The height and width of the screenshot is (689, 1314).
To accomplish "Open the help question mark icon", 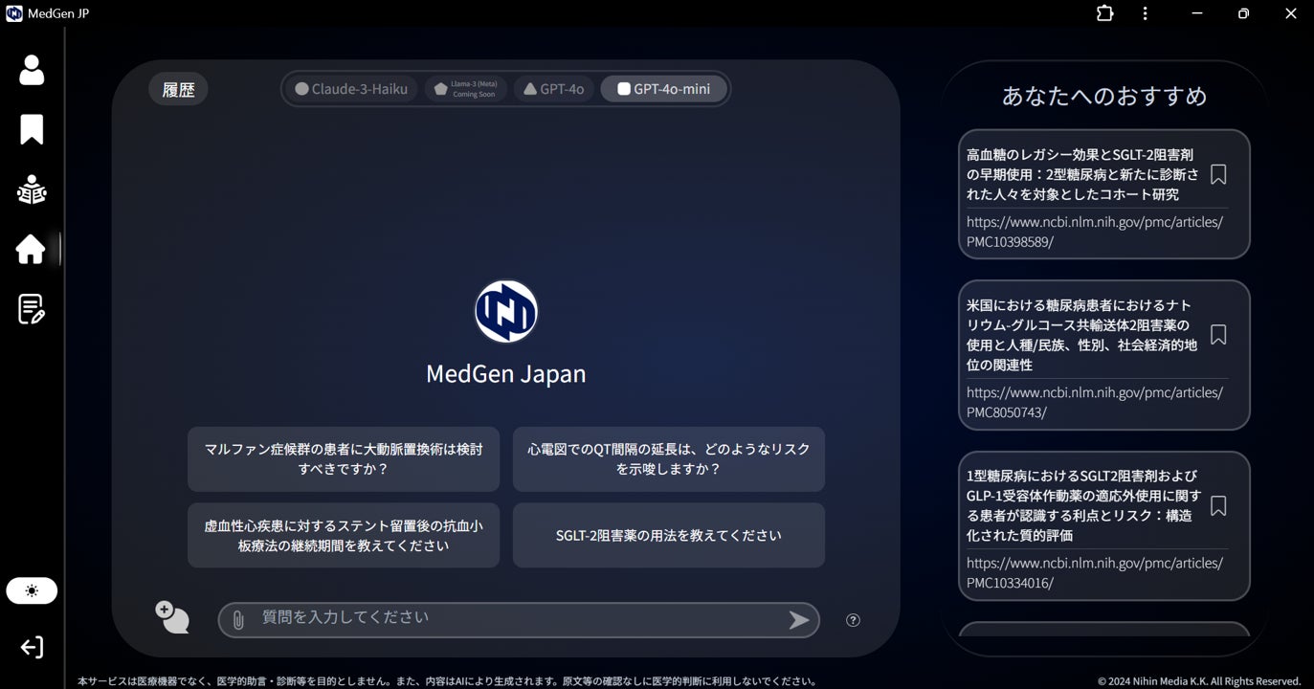I will pyautogui.click(x=853, y=620).
